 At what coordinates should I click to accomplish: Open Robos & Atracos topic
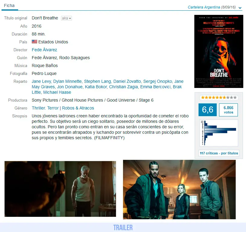click(x=78, y=108)
